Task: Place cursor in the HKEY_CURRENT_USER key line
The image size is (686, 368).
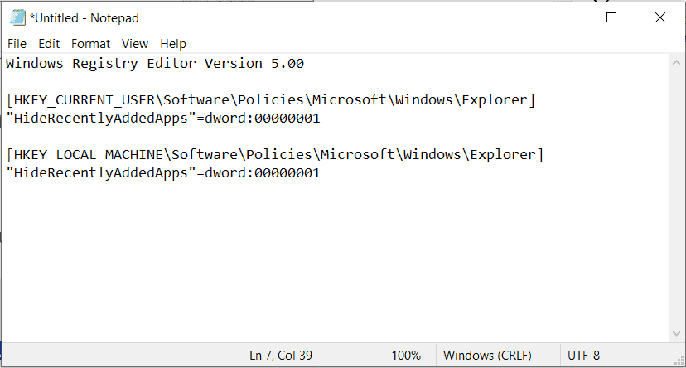Action: pos(270,100)
